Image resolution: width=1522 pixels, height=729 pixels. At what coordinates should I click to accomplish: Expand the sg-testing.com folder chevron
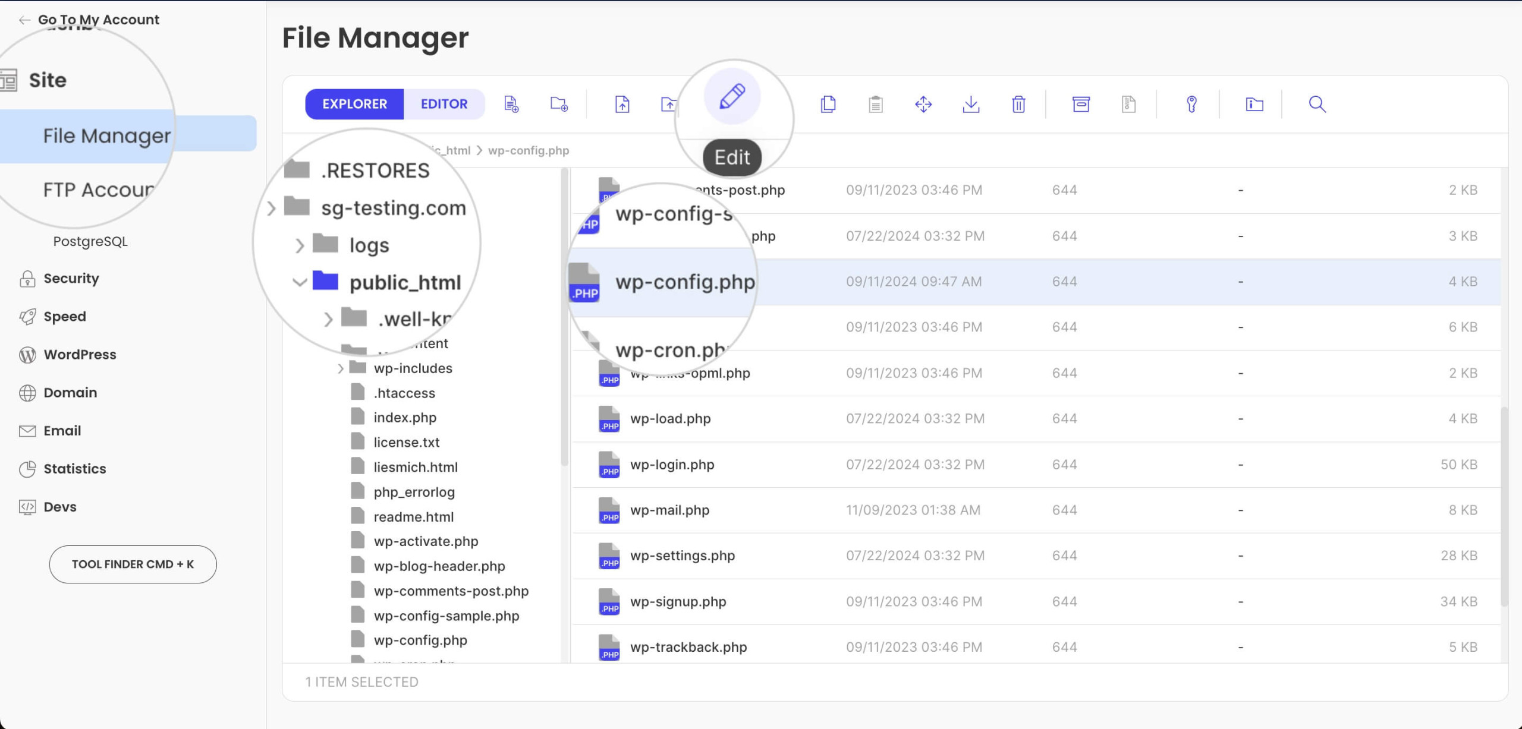[271, 209]
